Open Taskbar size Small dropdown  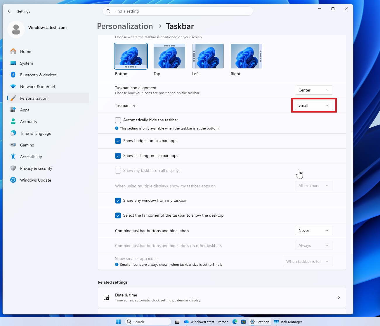click(314, 105)
